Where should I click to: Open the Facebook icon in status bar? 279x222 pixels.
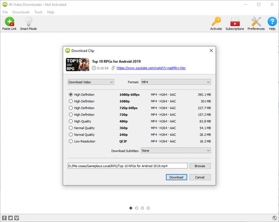coord(4,218)
